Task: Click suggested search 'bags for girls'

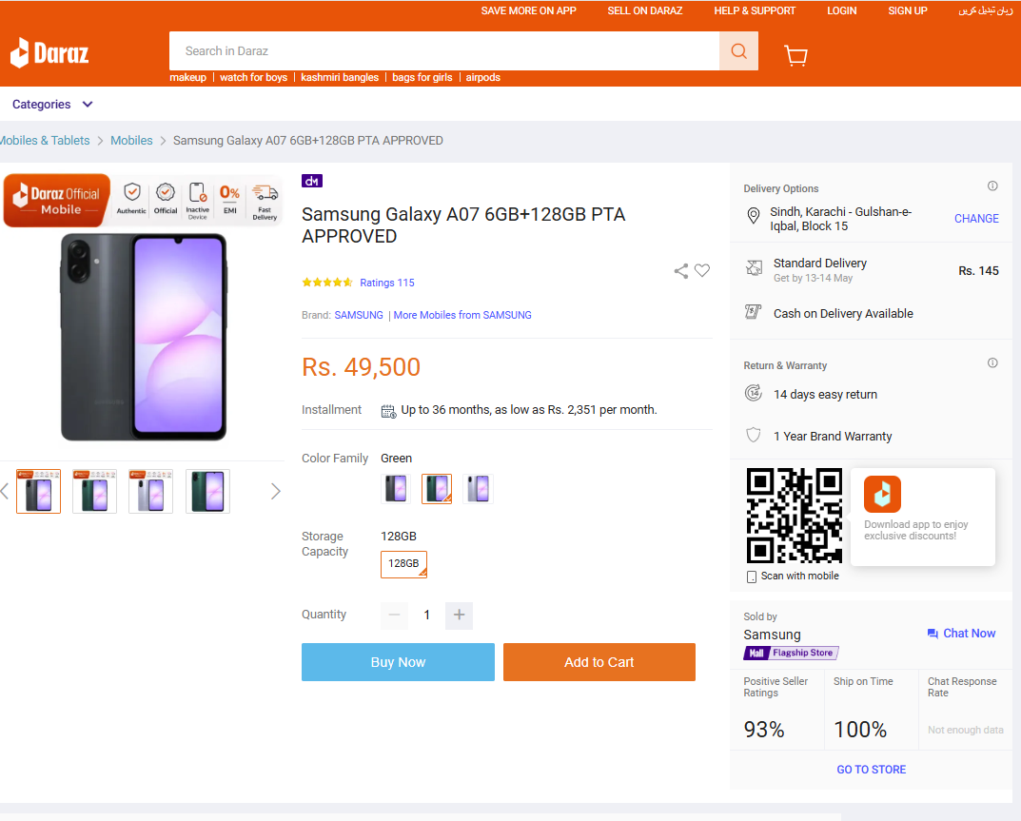Action: pos(422,77)
